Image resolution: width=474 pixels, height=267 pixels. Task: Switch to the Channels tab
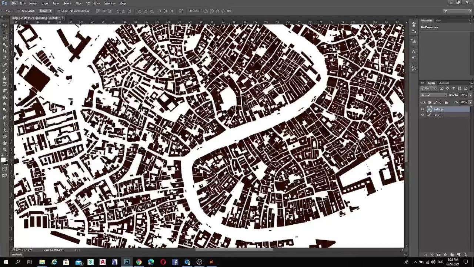[444, 83]
